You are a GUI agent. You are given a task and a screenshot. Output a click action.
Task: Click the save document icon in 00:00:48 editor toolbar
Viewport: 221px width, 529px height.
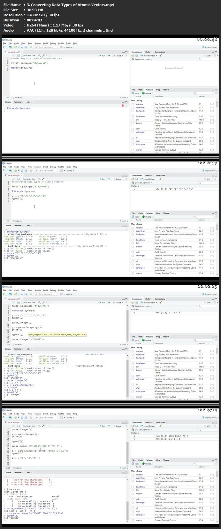click(x=19, y=56)
